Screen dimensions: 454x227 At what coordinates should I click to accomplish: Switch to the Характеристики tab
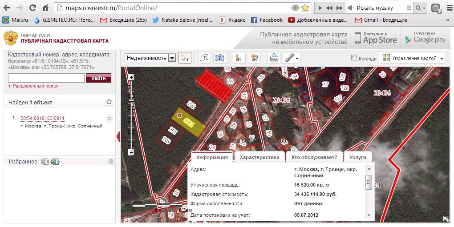[259, 157]
